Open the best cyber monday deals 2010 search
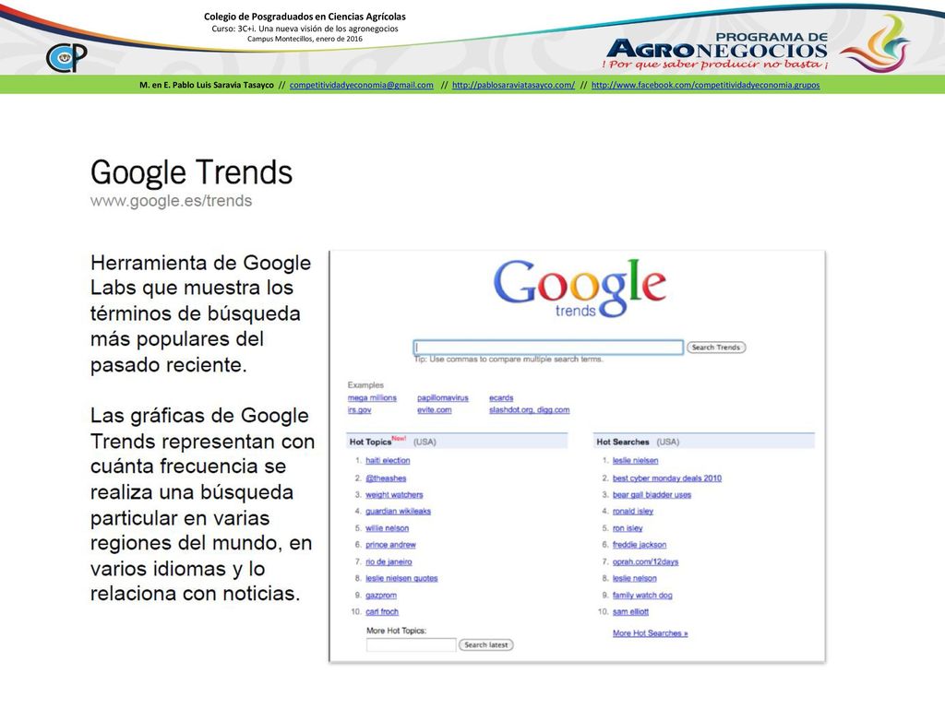This screenshot has width=945, height=708. click(x=666, y=478)
